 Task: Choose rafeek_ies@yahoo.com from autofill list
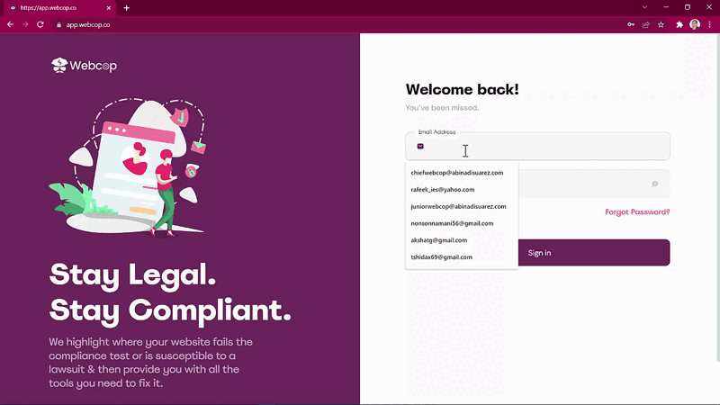443,190
